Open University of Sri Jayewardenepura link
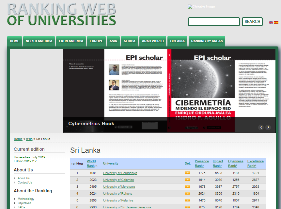Viewport: 281px width, 209px height. coord(127,207)
